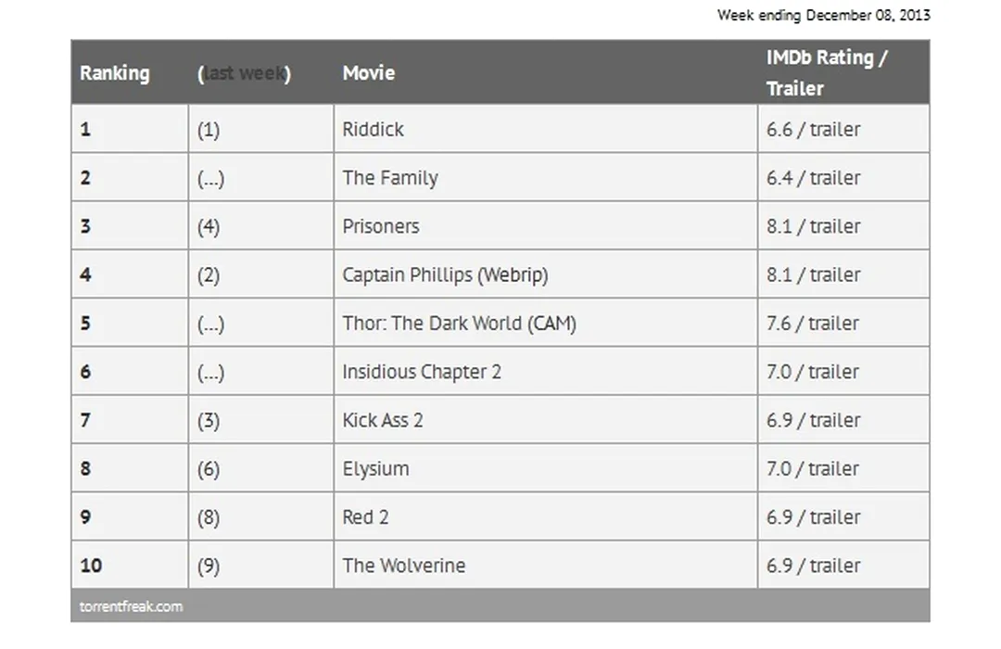Click the torrentfreak.com footer text
1001x649 pixels.
tap(131, 606)
